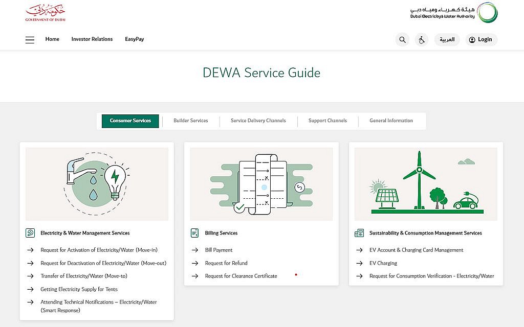Open Getting Electricity Supply for Tents link

79,289
